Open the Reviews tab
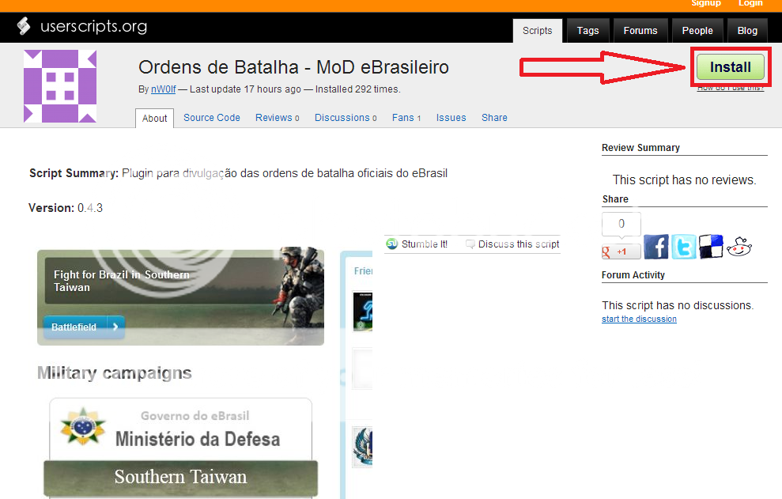Screen dimensions: 782x499 [x=278, y=118]
